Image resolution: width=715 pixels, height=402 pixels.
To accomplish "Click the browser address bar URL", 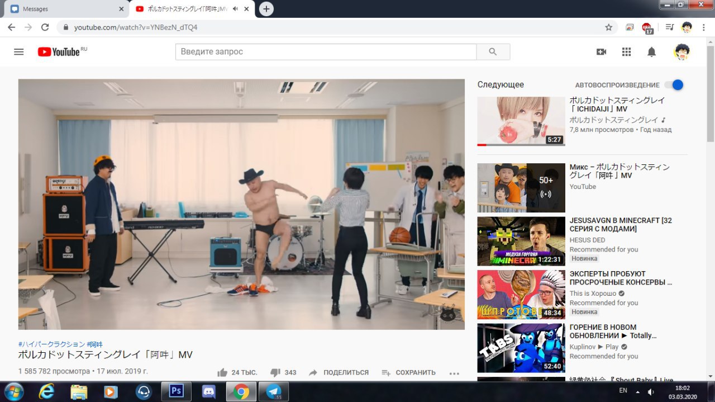I will tap(136, 27).
